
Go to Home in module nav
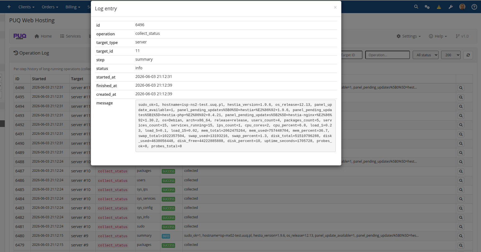(x=43, y=36)
